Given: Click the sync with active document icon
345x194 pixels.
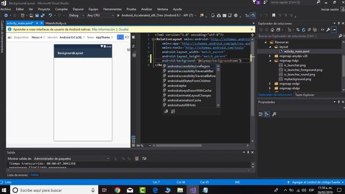Looking at the screenshot, I should click(x=298, y=30).
